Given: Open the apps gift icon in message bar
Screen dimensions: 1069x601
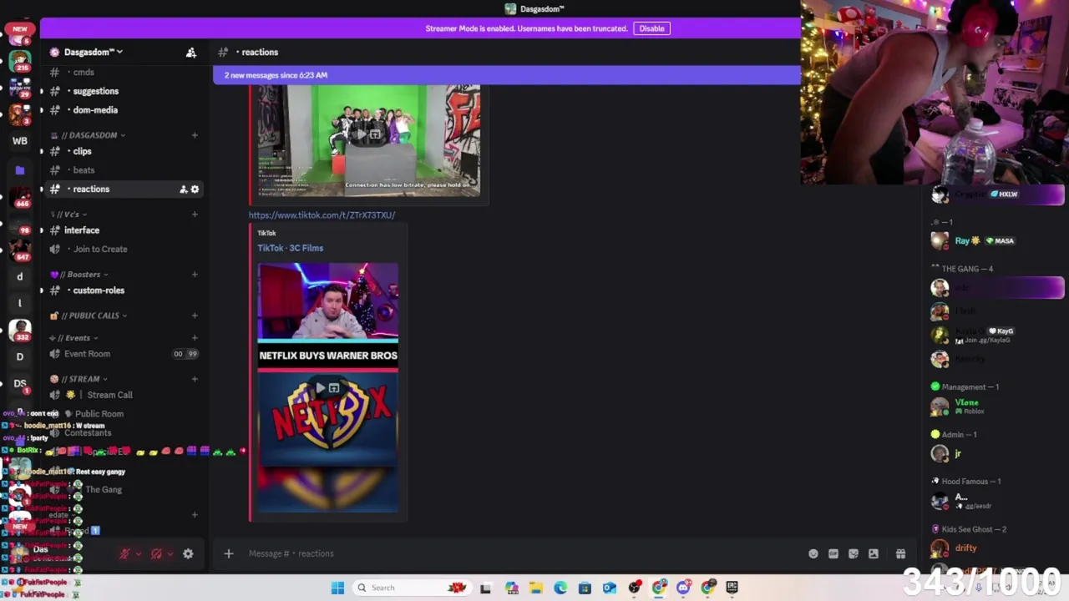Looking at the screenshot, I should pyautogui.click(x=900, y=553).
